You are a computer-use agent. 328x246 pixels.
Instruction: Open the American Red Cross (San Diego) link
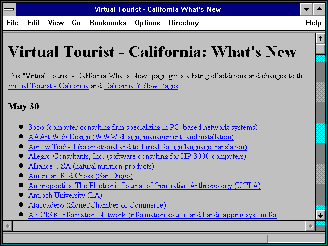pos(80,176)
